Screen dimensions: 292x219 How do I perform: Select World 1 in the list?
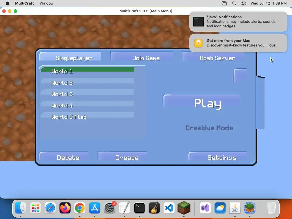click(x=87, y=70)
